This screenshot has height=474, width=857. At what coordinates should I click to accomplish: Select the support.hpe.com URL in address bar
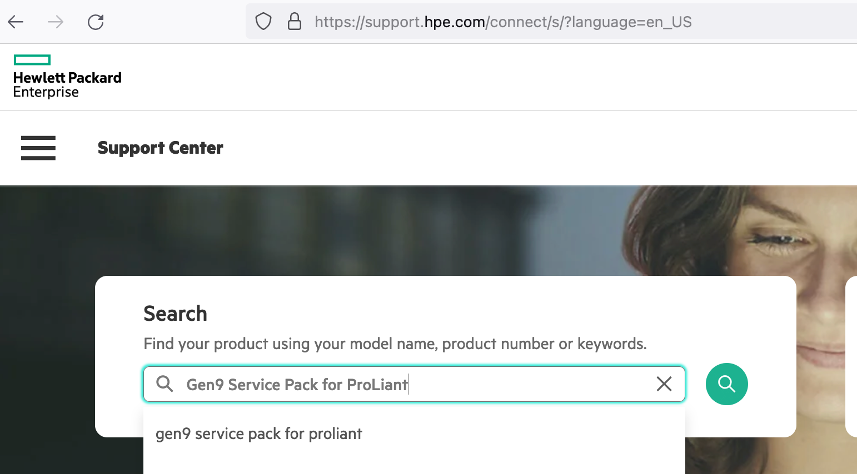click(x=503, y=22)
